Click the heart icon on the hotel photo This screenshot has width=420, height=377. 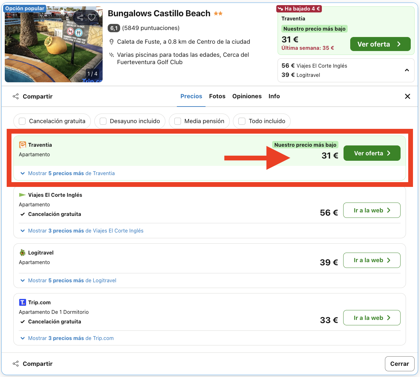(91, 17)
